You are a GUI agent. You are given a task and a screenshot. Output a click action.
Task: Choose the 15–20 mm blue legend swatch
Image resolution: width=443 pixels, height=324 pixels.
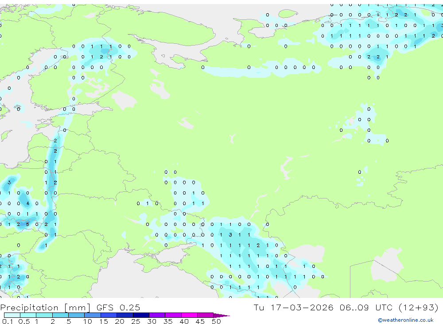[109, 315]
